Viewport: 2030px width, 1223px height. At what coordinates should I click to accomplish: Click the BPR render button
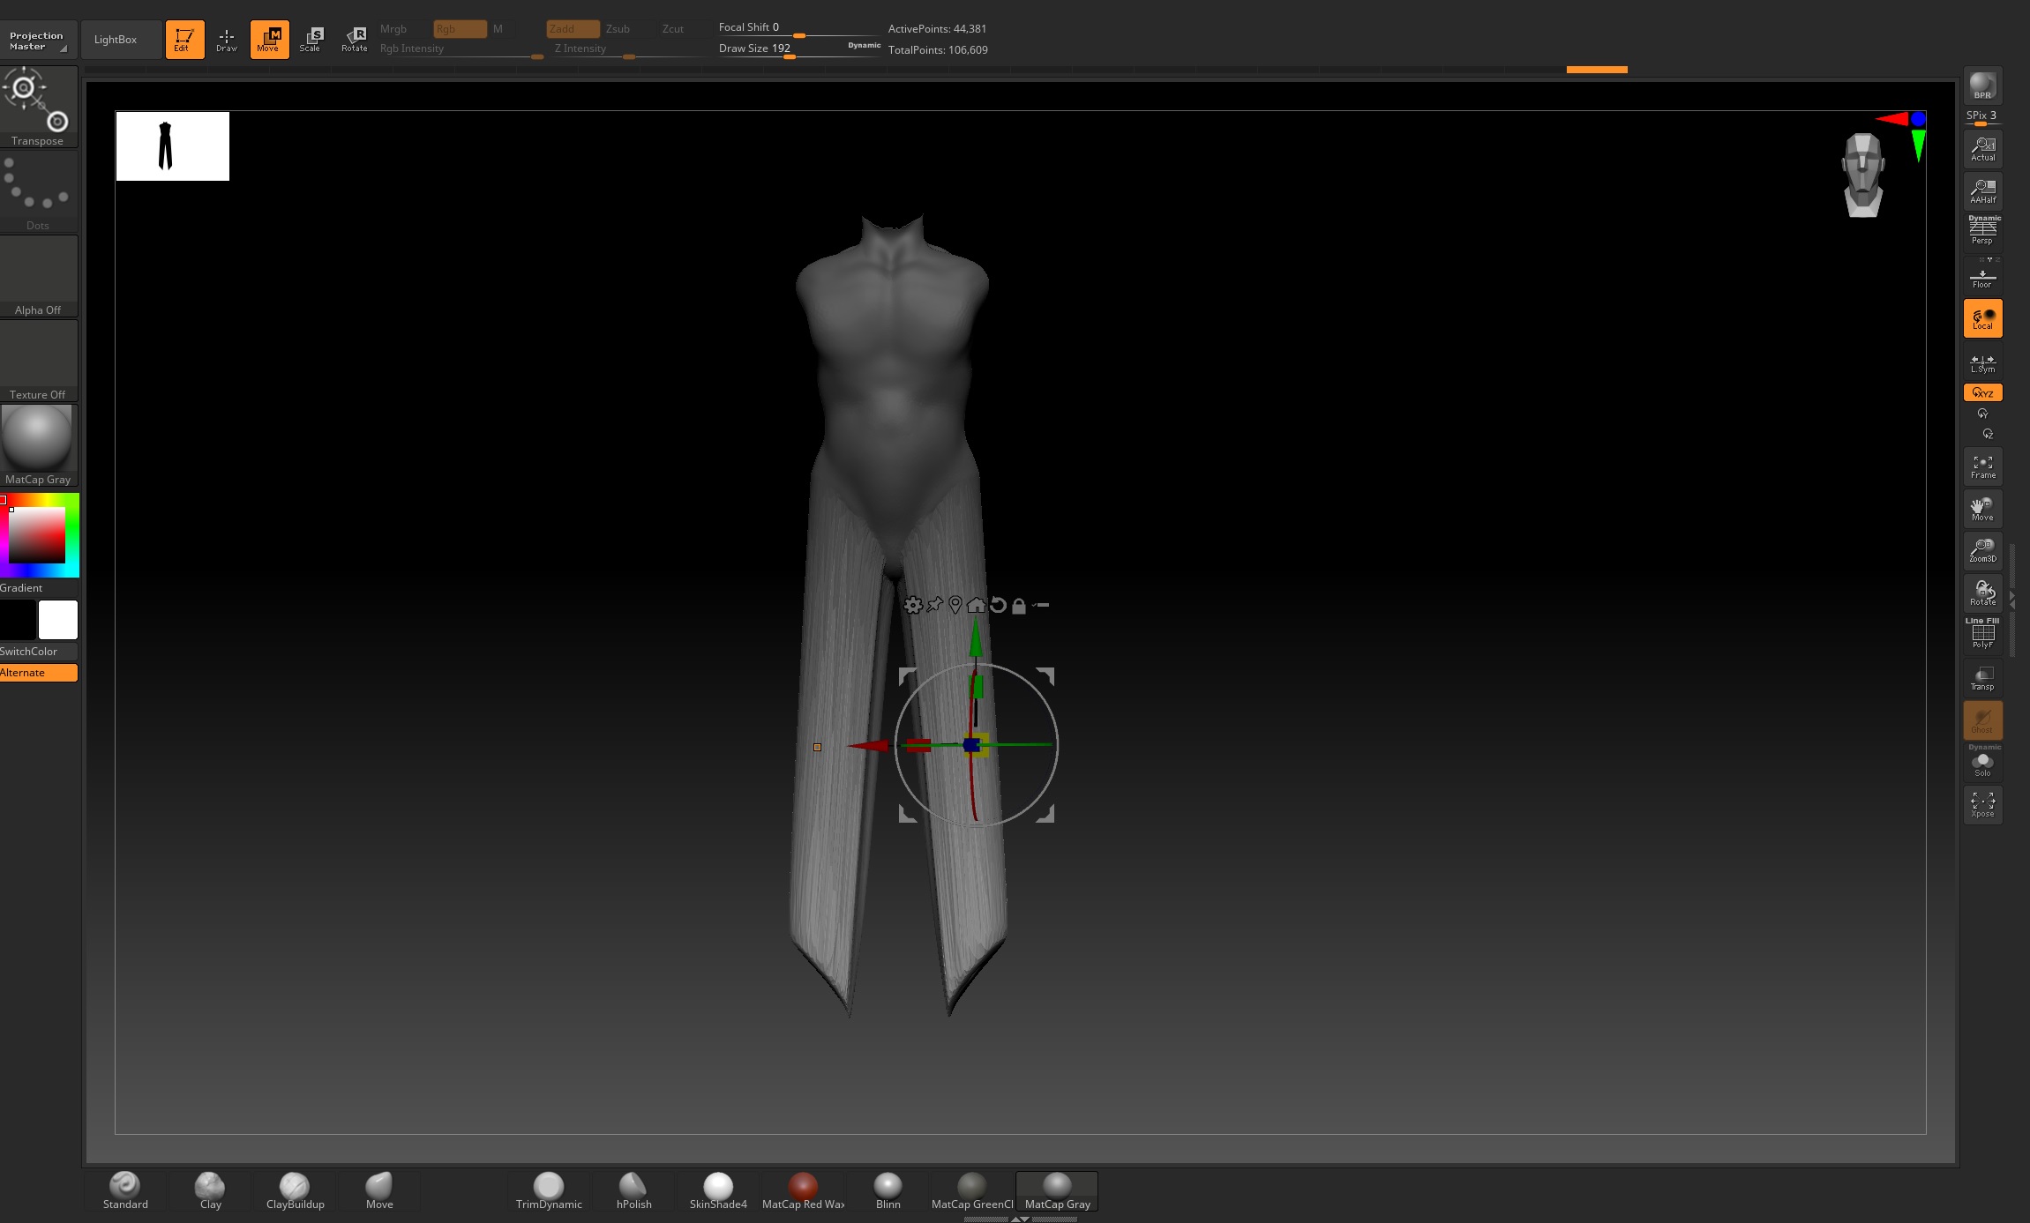[x=1982, y=86]
